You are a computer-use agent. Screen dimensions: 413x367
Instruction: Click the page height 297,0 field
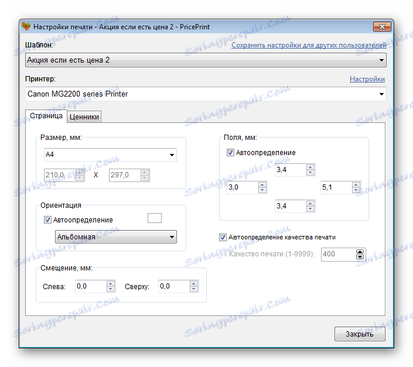125,175
